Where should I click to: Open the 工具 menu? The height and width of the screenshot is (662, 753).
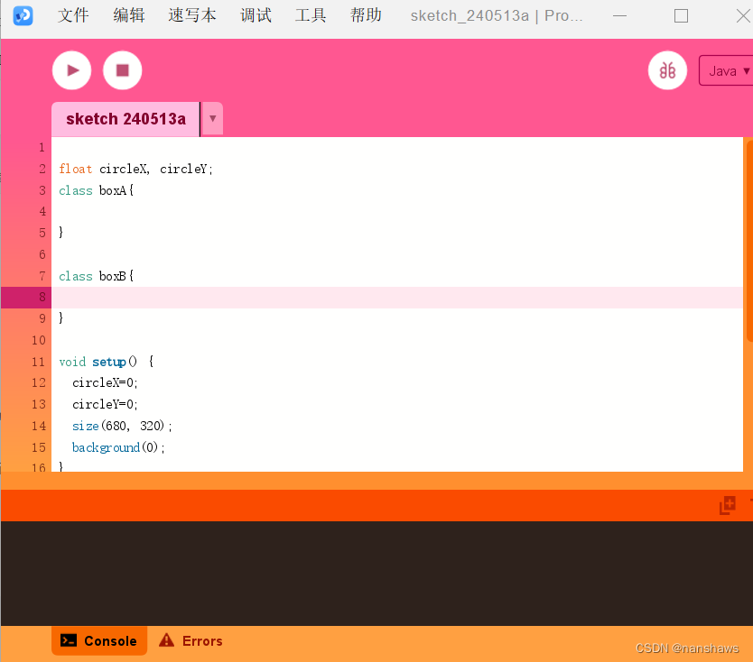tap(311, 14)
